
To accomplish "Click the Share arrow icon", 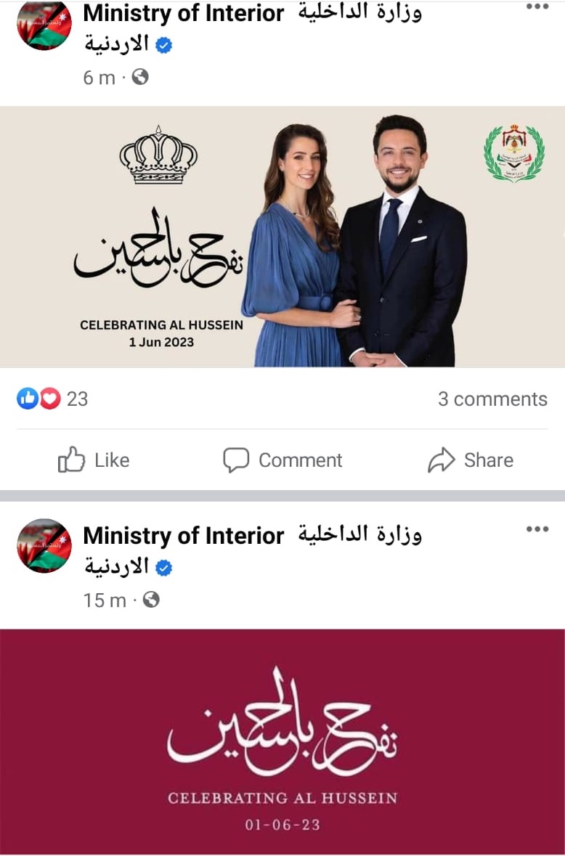I will coord(441,460).
